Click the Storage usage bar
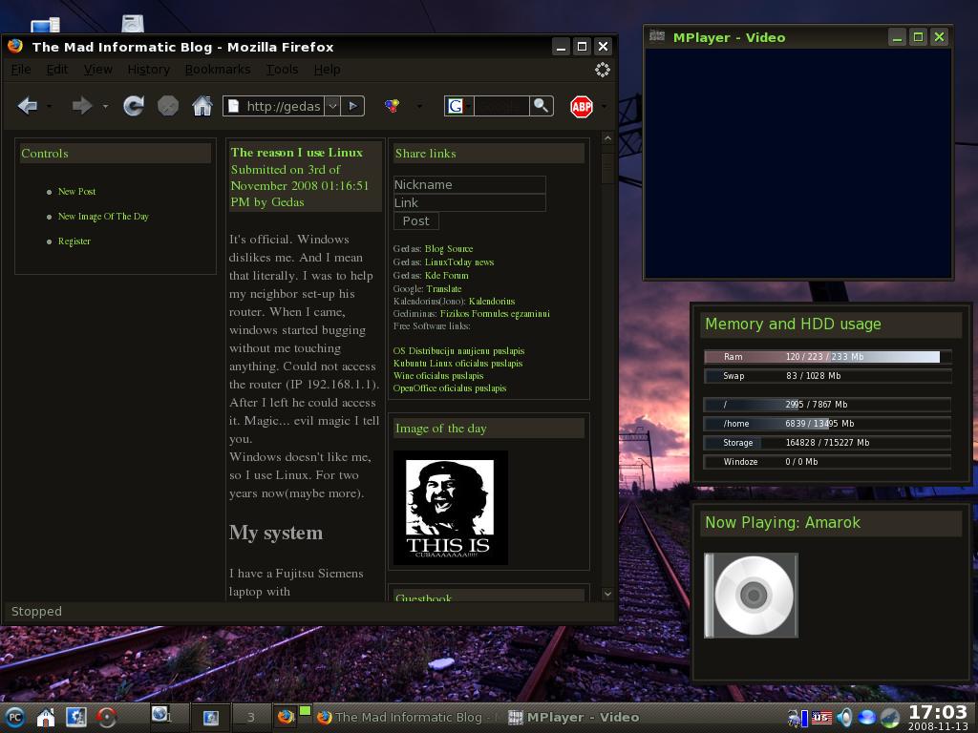 point(828,443)
